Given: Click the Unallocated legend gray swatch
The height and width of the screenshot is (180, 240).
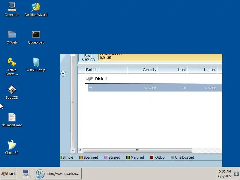Looking at the screenshot, I should tap(172, 157).
